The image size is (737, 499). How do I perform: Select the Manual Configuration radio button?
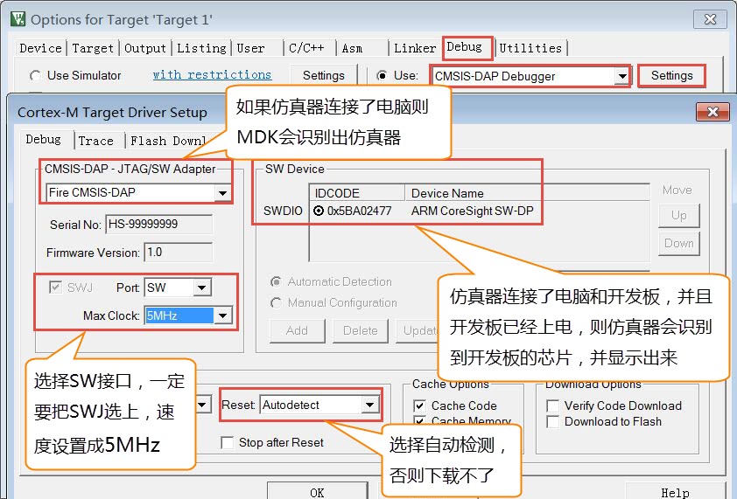click(x=276, y=302)
